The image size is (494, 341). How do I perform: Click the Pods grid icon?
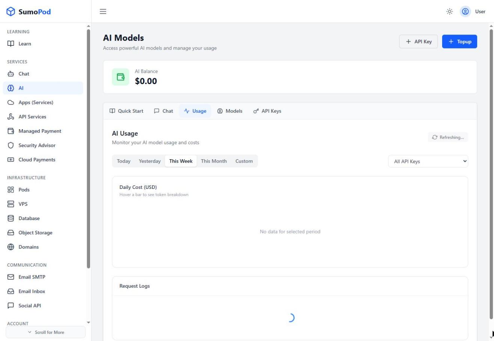point(11,190)
